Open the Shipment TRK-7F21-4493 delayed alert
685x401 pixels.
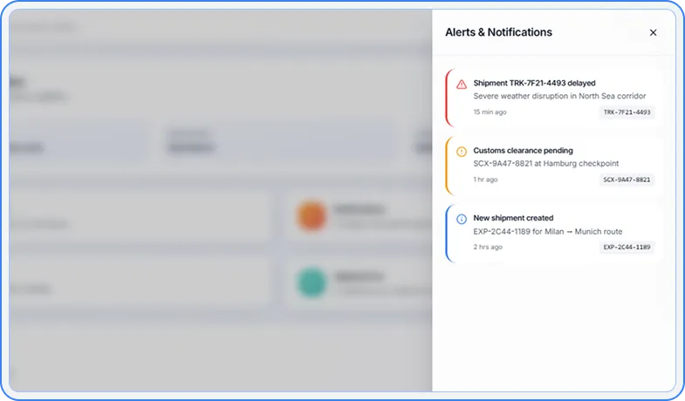(534, 84)
